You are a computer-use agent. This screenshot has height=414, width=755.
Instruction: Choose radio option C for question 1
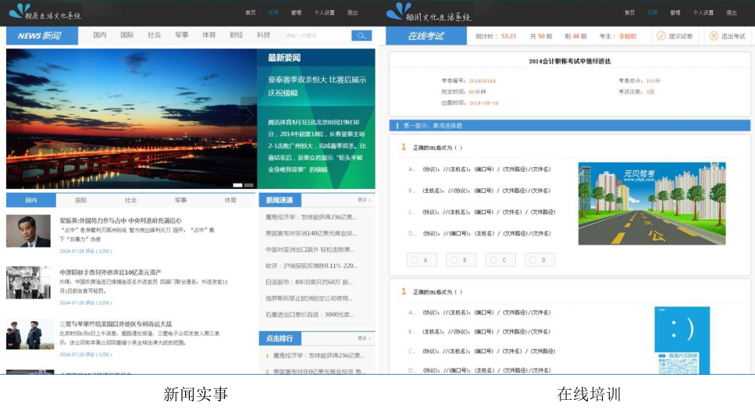click(x=493, y=260)
